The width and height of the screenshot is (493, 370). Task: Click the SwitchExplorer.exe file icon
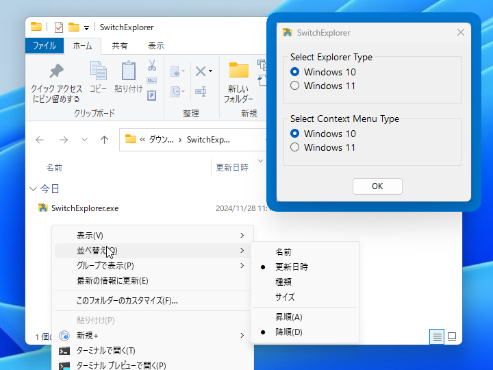tap(43, 208)
